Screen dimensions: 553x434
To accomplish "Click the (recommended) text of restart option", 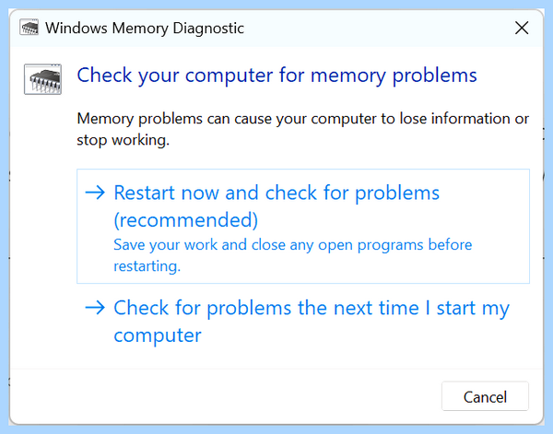I will 186,220.
